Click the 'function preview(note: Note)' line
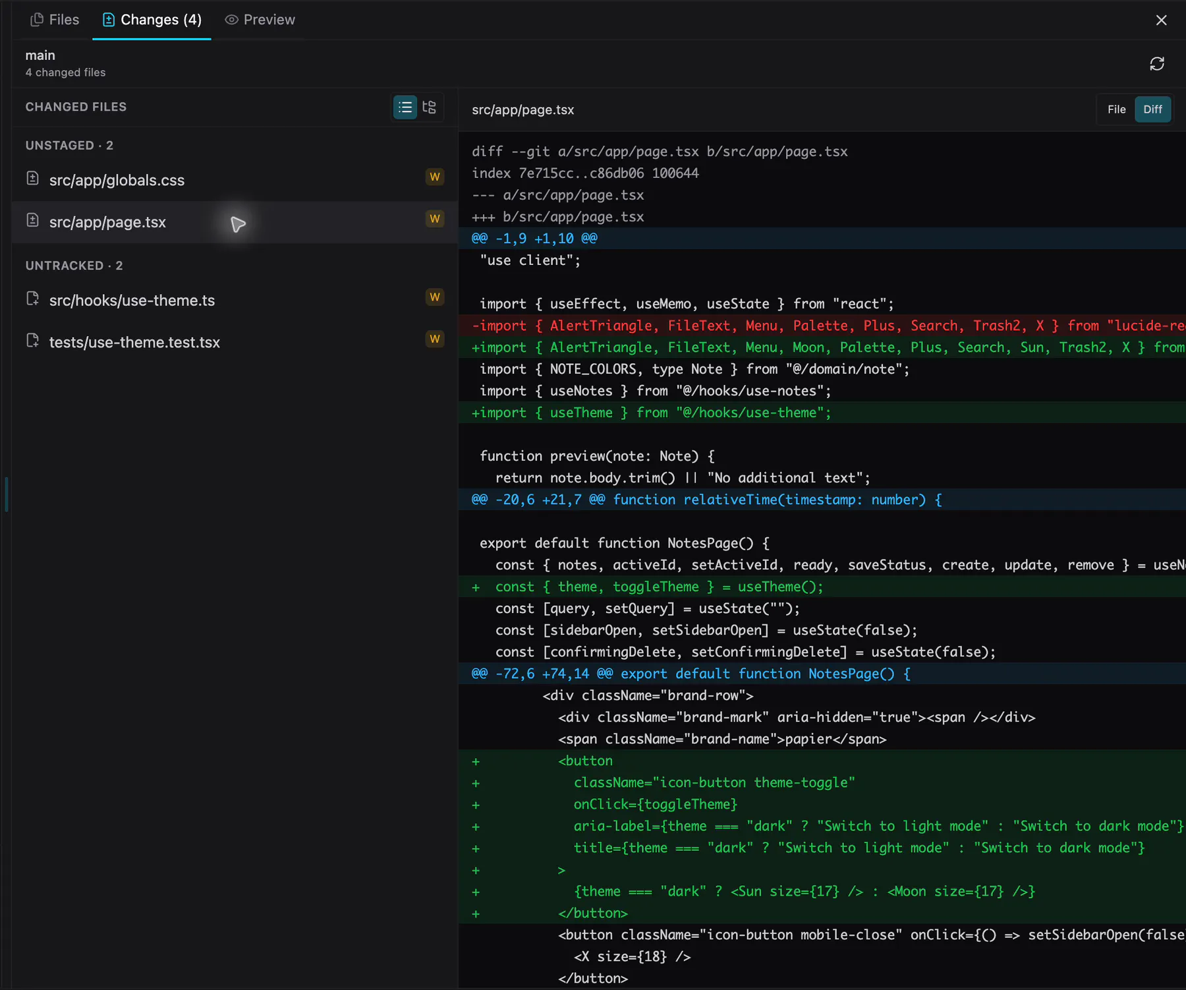The width and height of the screenshot is (1186, 990). pyautogui.click(x=822, y=456)
